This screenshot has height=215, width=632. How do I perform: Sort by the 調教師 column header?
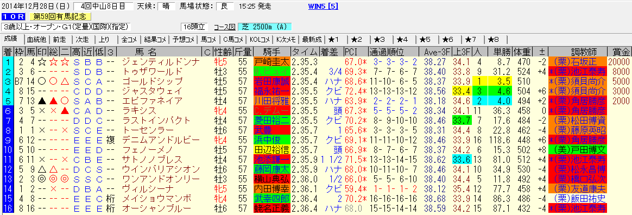point(577,52)
